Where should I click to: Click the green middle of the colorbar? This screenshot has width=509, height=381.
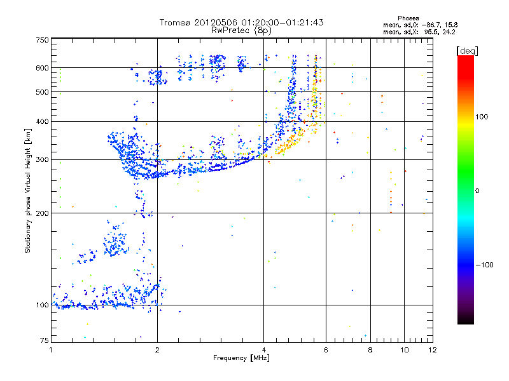click(x=466, y=177)
